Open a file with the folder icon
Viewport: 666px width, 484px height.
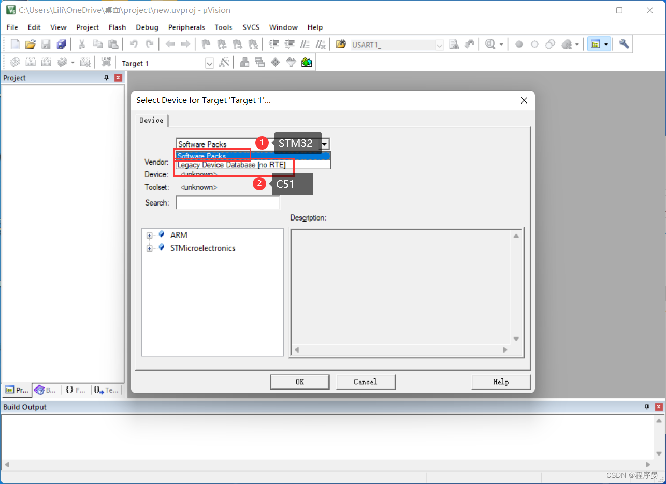coord(31,45)
